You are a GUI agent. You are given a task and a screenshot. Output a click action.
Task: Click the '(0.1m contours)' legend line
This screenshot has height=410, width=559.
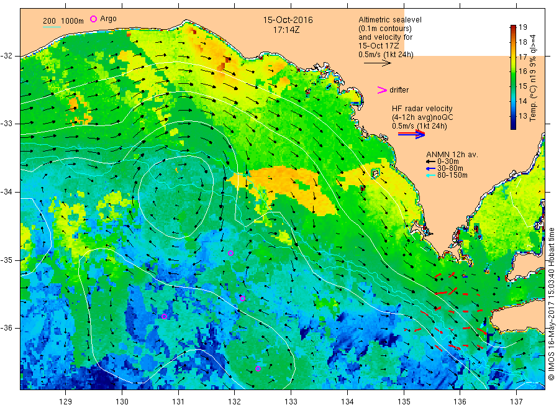384,28
